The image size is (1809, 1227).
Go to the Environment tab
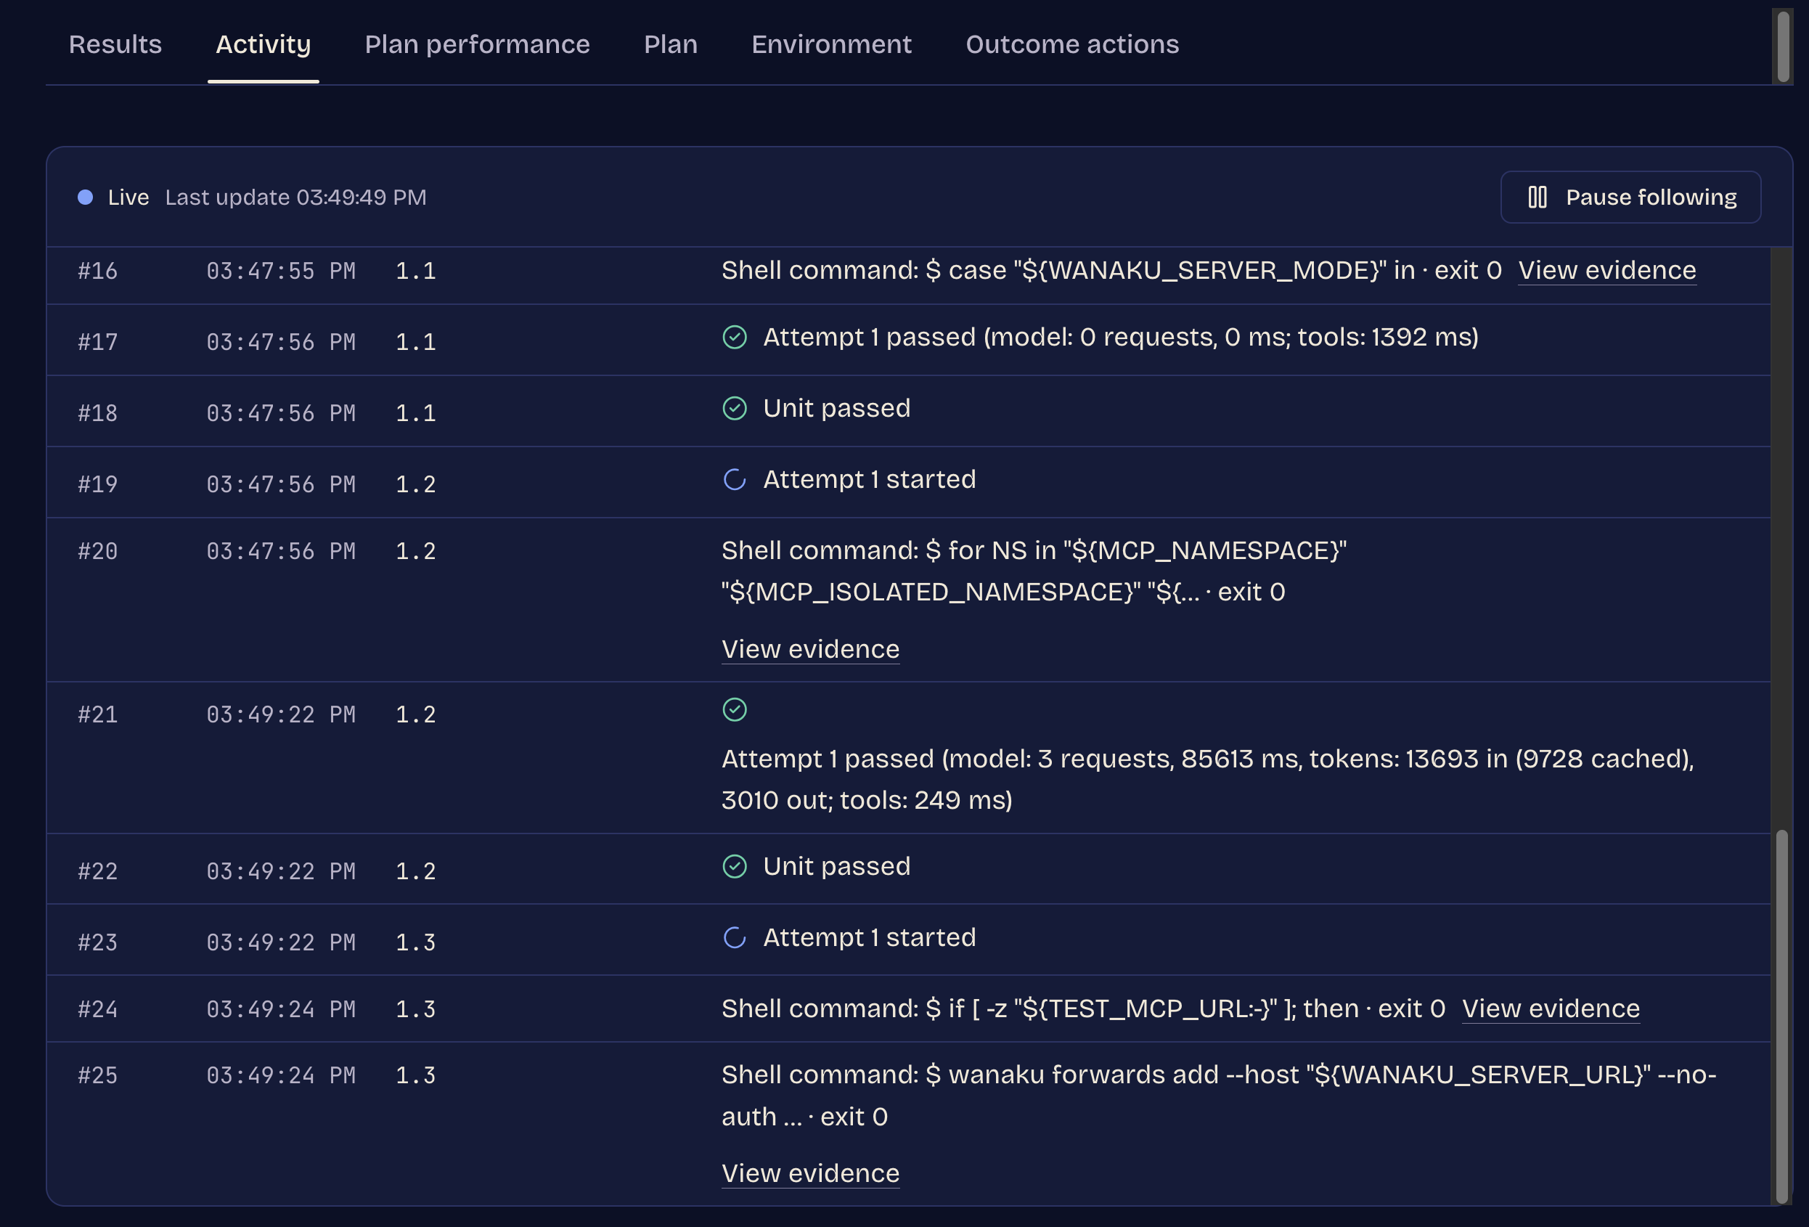click(831, 44)
